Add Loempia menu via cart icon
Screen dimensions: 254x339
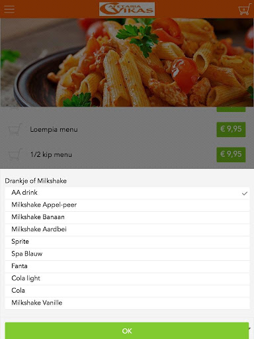click(x=15, y=129)
